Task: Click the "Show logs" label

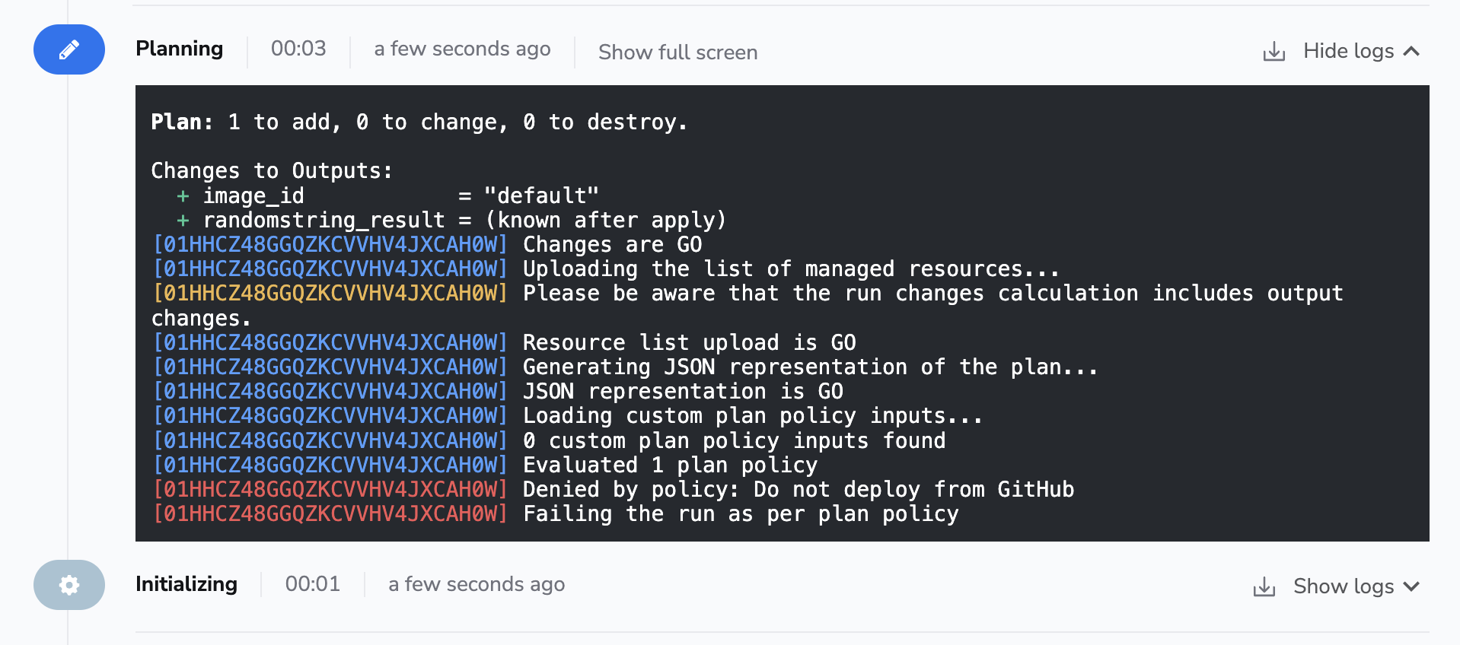Action: [x=1344, y=586]
